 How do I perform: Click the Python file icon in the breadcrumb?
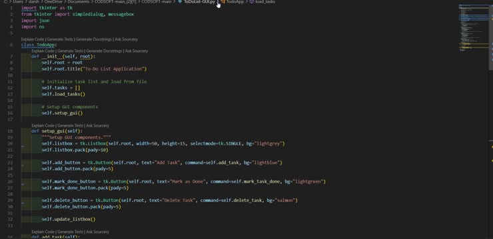click(180, 2)
